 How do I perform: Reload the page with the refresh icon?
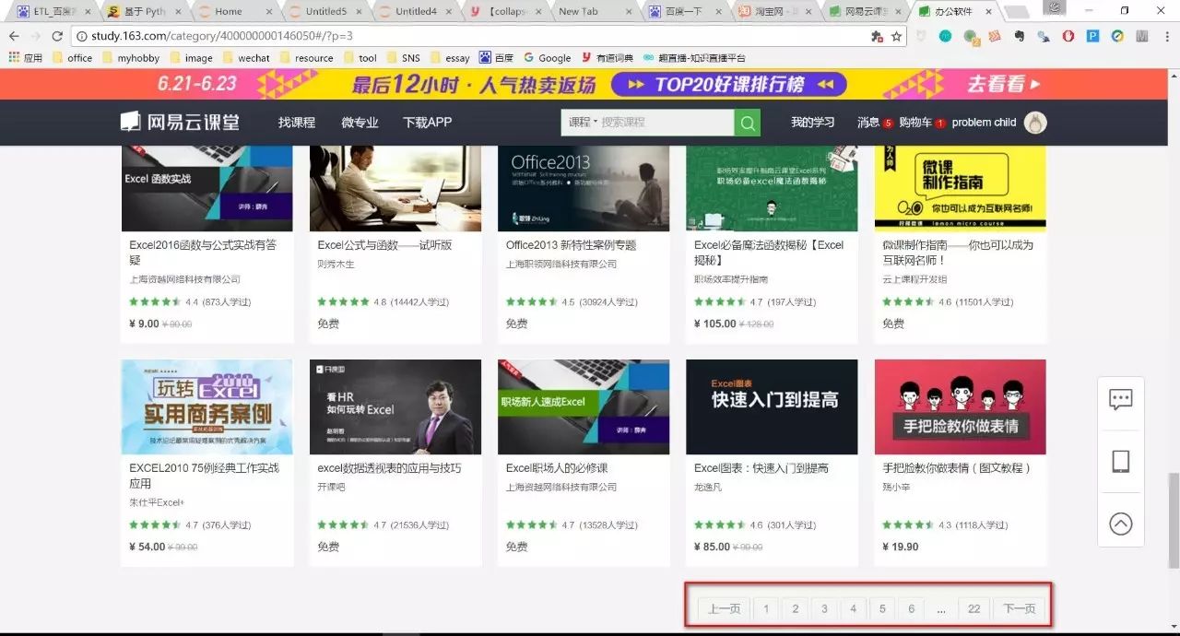coord(57,37)
